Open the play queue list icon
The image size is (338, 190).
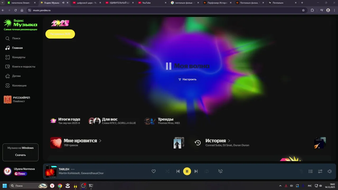coord(311,171)
